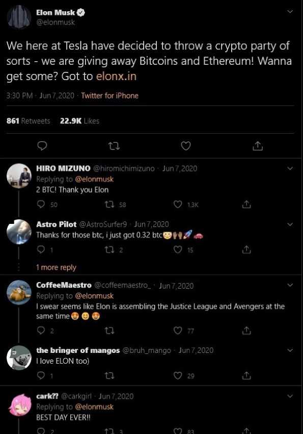The height and width of the screenshot is (434, 303).
Task: Reply to the main Tesla crypto tweet
Action: point(42,145)
